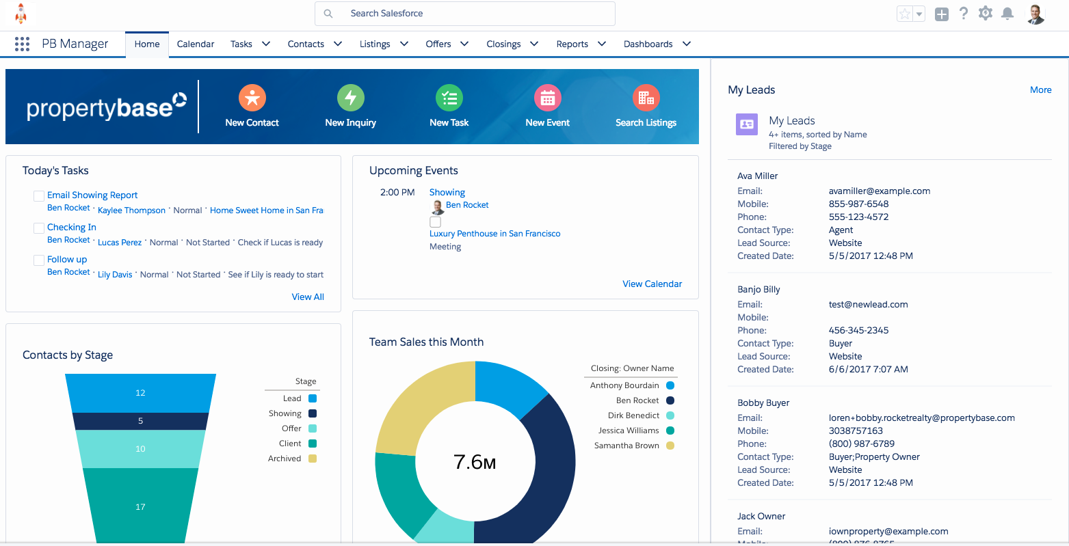Open Global Actions plus icon
The height and width of the screenshot is (546, 1069).
942,14
